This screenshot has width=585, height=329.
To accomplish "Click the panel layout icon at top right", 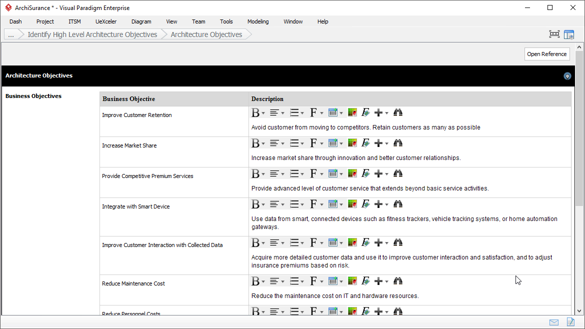I will pyautogui.click(x=569, y=34).
